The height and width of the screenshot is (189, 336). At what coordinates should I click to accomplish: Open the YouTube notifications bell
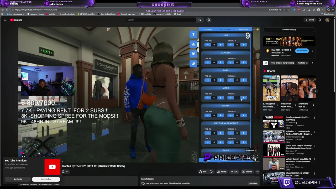pyautogui.click(x=320, y=20)
